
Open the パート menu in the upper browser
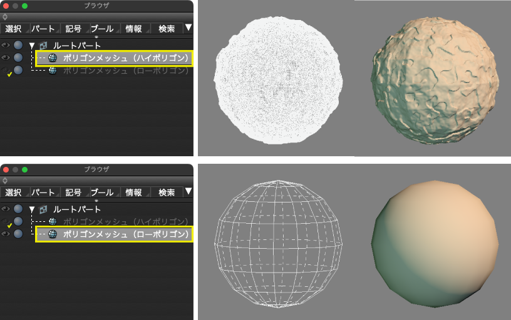[x=45, y=29]
